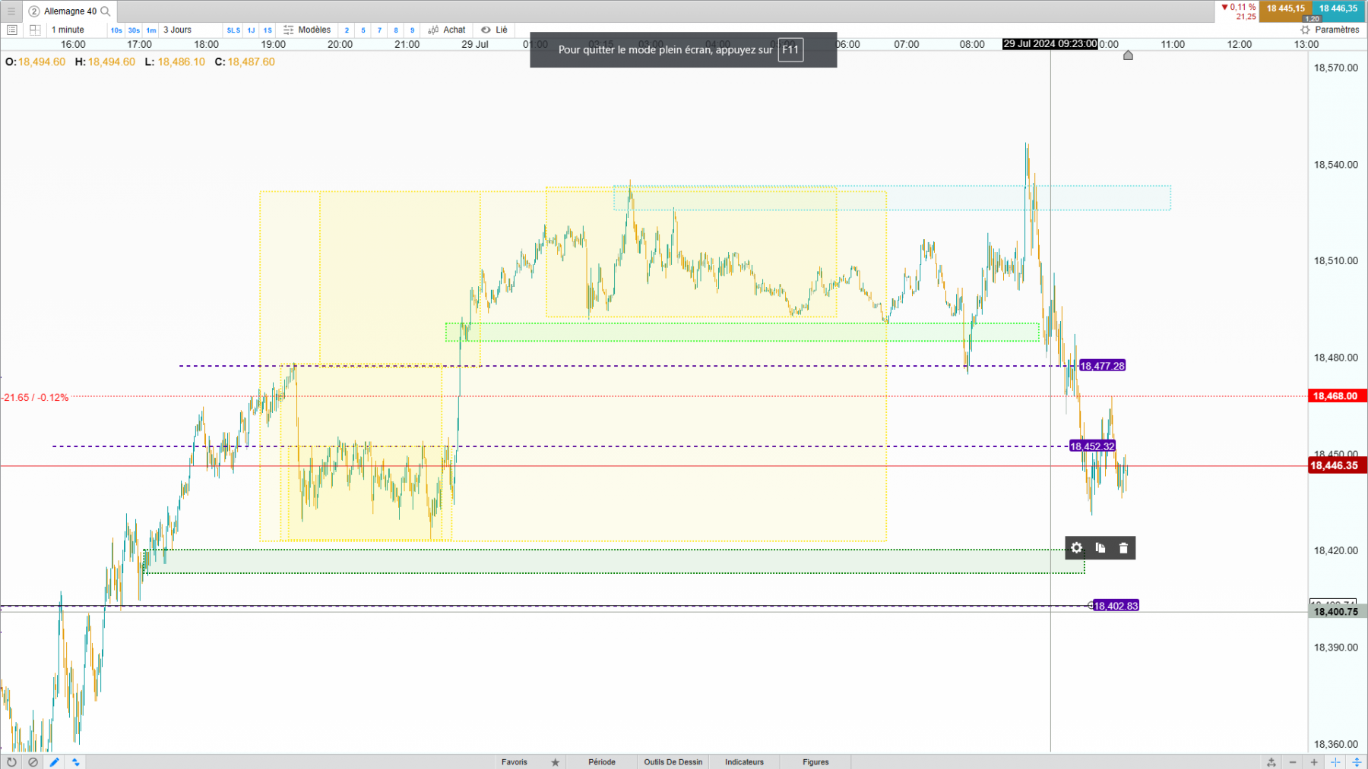Open drawing settings gear in floating toolbar

(x=1077, y=548)
